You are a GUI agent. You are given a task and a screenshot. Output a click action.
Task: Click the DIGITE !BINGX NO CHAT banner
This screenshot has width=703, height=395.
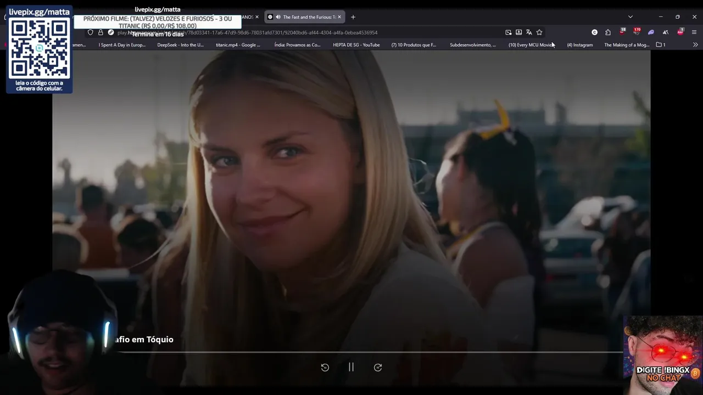click(663, 354)
